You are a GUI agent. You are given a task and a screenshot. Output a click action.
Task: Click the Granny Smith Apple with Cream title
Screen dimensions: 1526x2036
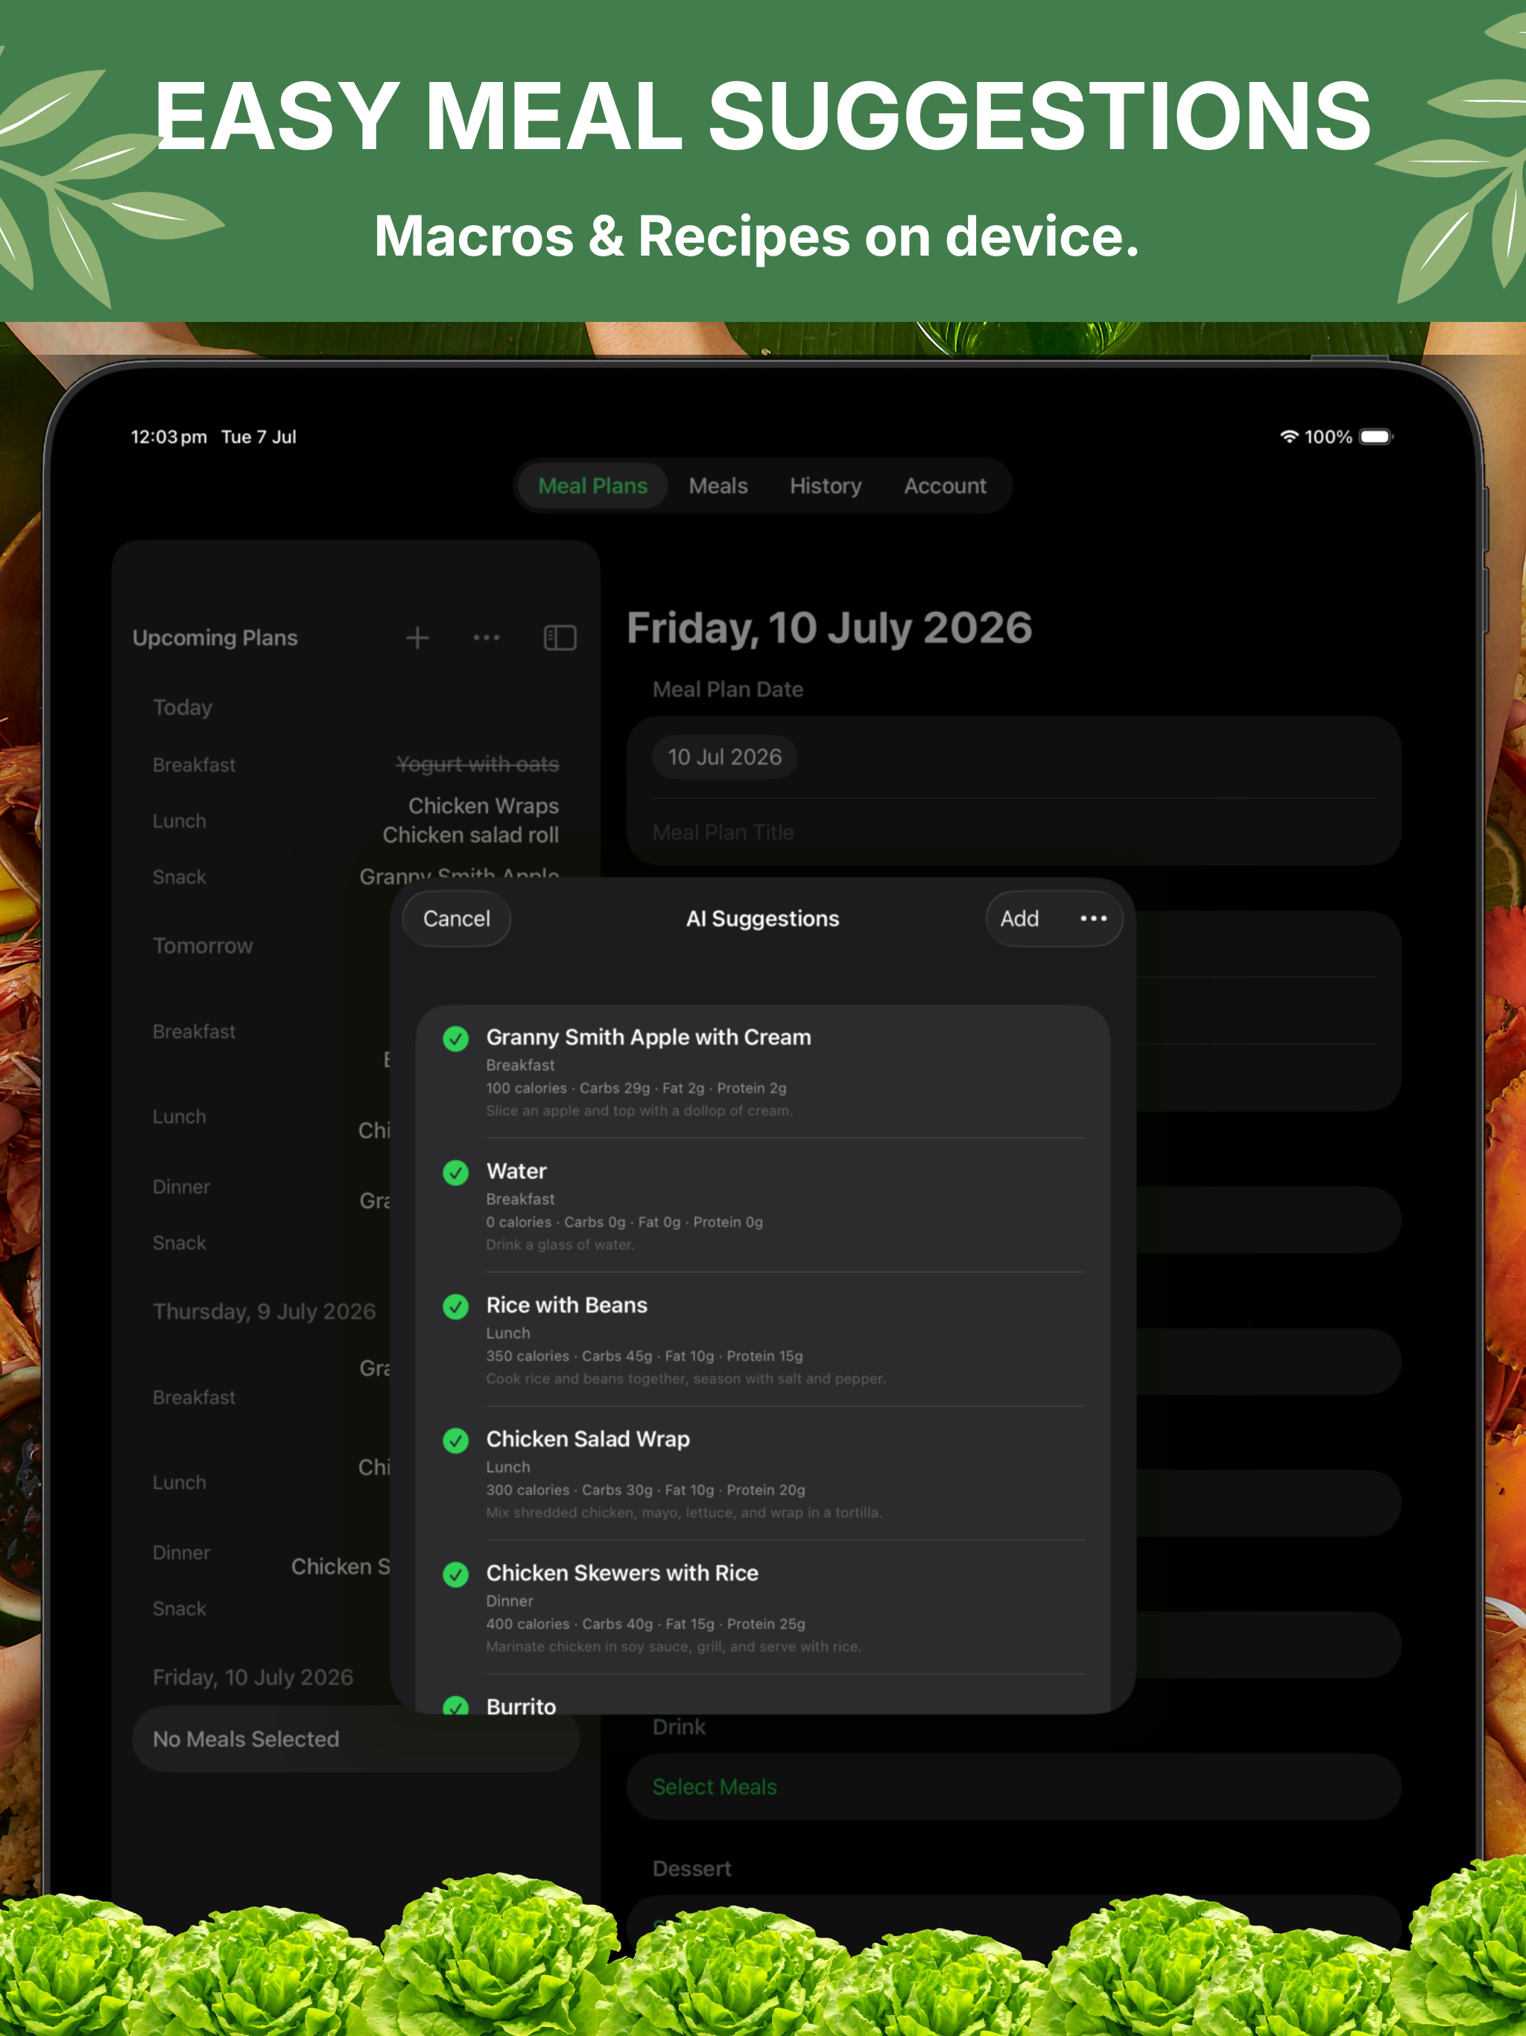[x=649, y=1037]
